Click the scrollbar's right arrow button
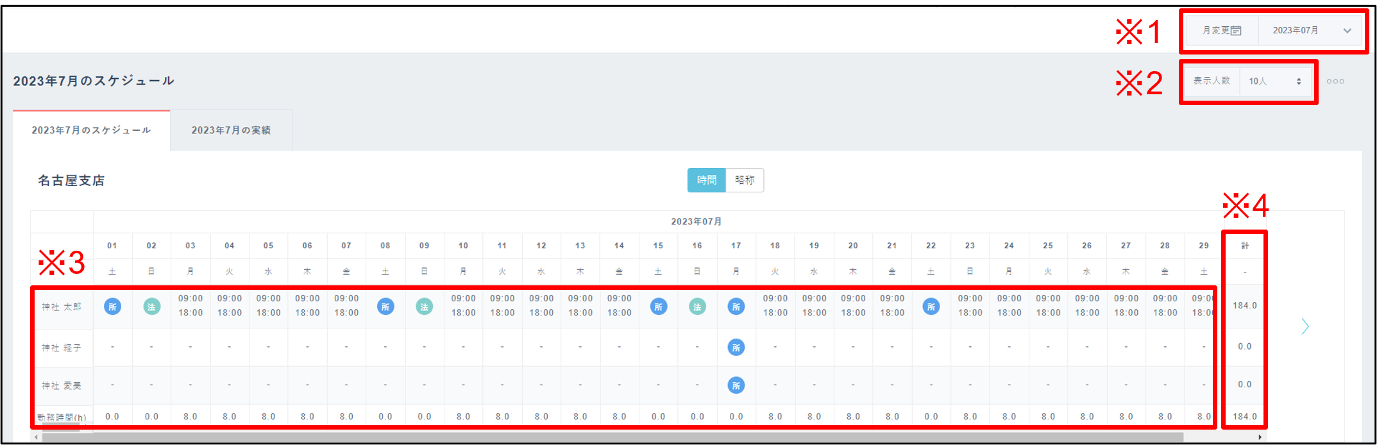Image resolution: width=1377 pixels, height=445 pixels. pos(1260,437)
